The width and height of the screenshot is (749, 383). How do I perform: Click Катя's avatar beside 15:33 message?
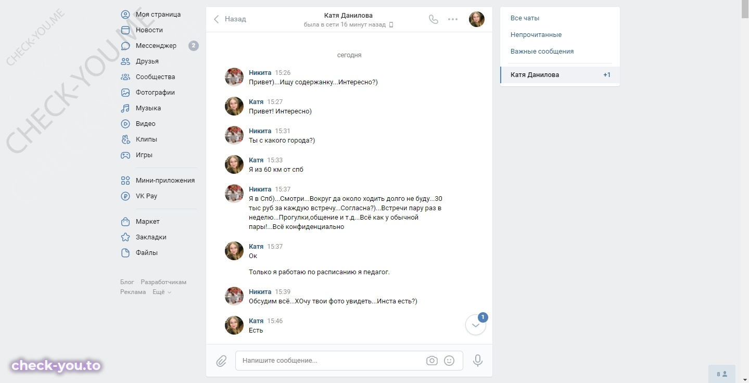(234, 164)
